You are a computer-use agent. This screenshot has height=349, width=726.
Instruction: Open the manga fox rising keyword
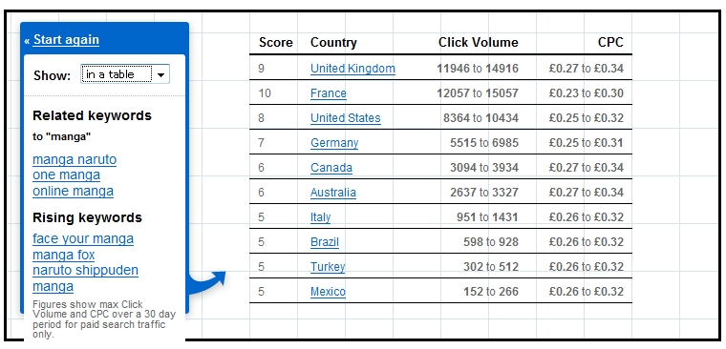(x=63, y=255)
